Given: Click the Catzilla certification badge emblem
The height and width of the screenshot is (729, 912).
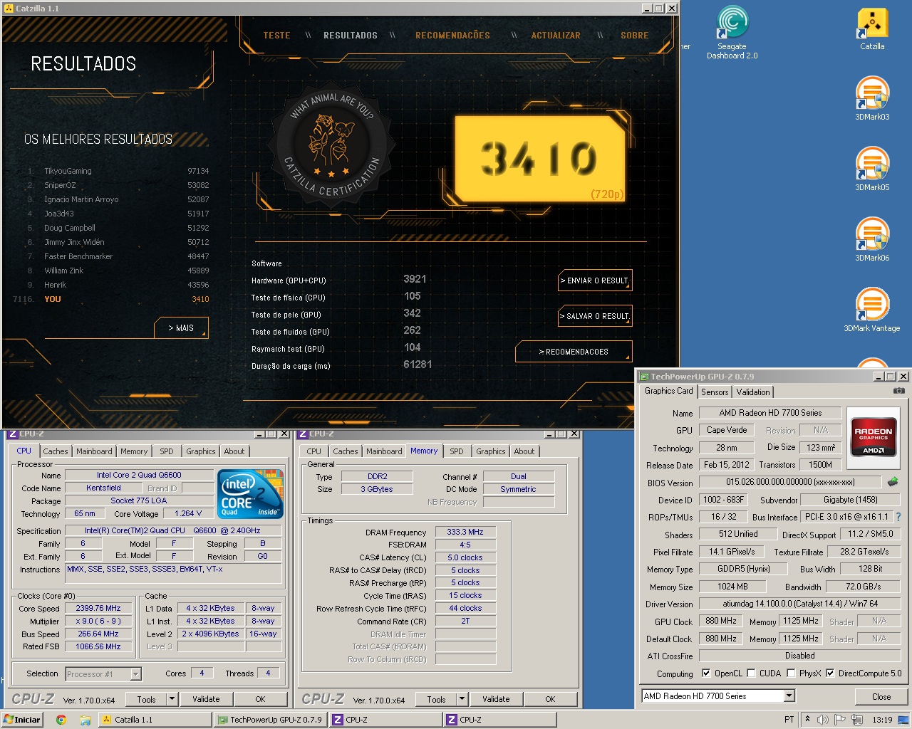Looking at the screenshot, I should coord(332,146).
